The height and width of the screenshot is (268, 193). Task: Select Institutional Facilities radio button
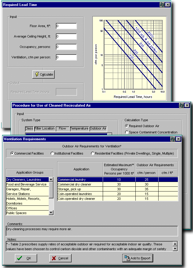coord(52,154)
